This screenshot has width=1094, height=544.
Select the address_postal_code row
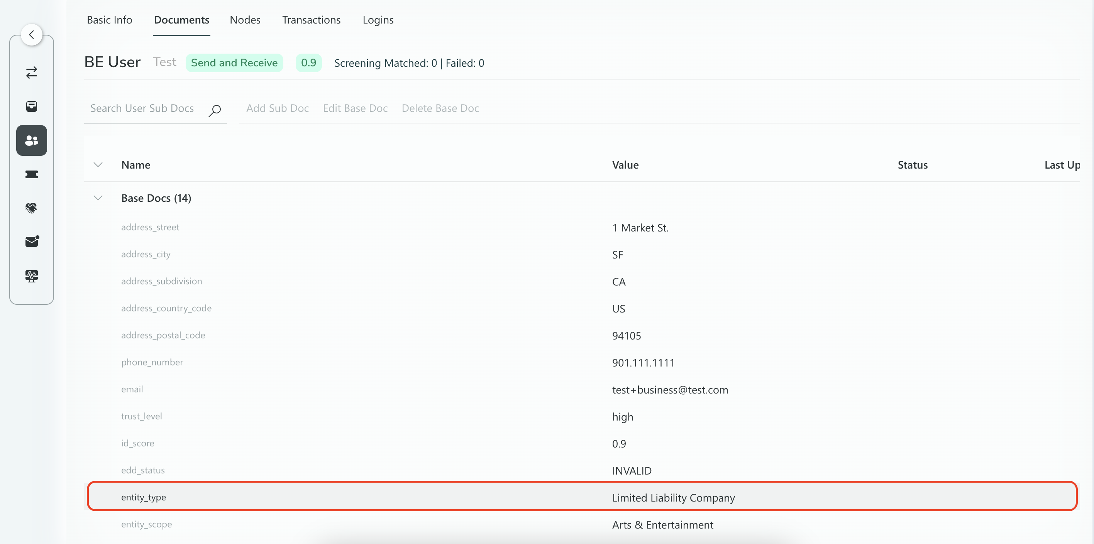582,336
